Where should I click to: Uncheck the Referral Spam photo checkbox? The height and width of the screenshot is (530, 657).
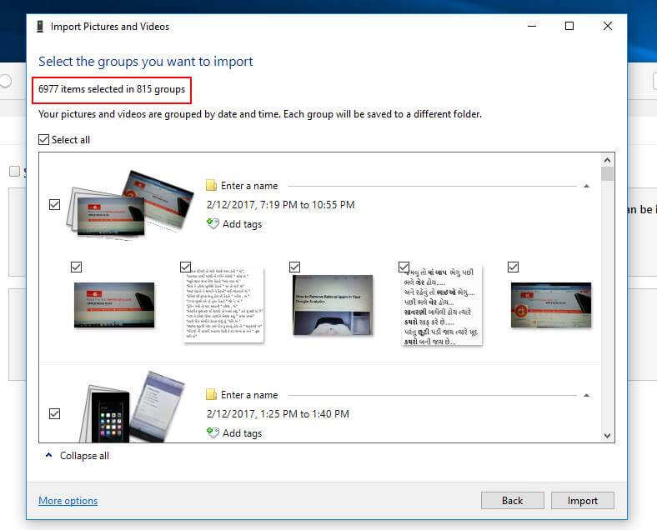click(x=294, y=267)
